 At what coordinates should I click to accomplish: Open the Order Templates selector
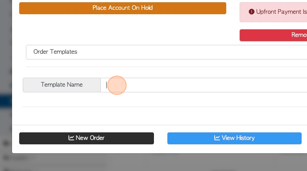coord(166,52)
